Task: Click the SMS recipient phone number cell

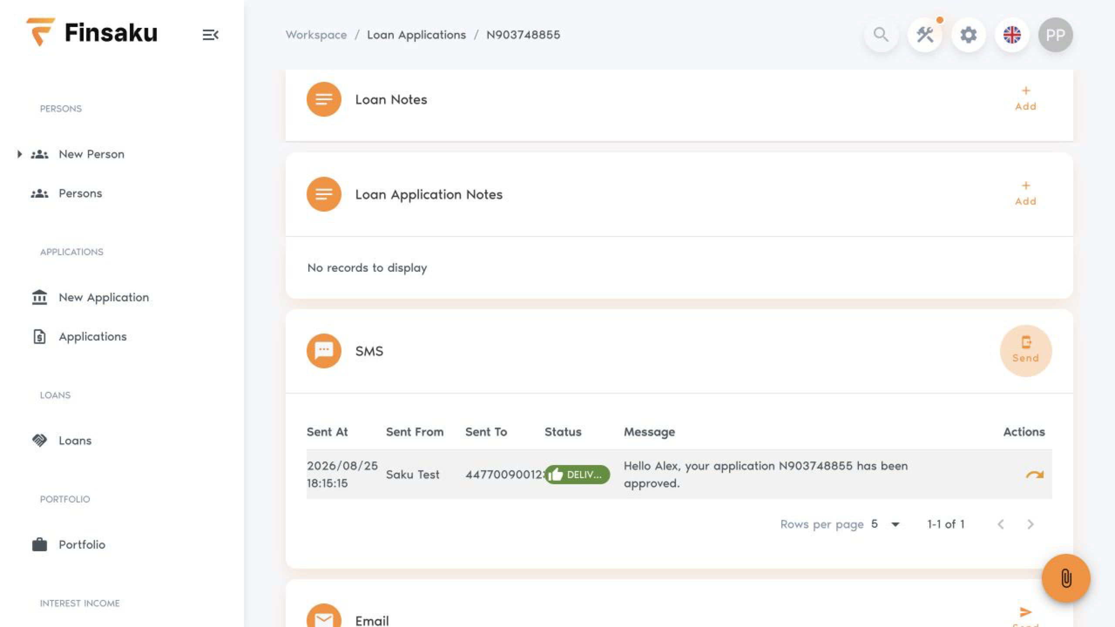Action: [505, 474]
